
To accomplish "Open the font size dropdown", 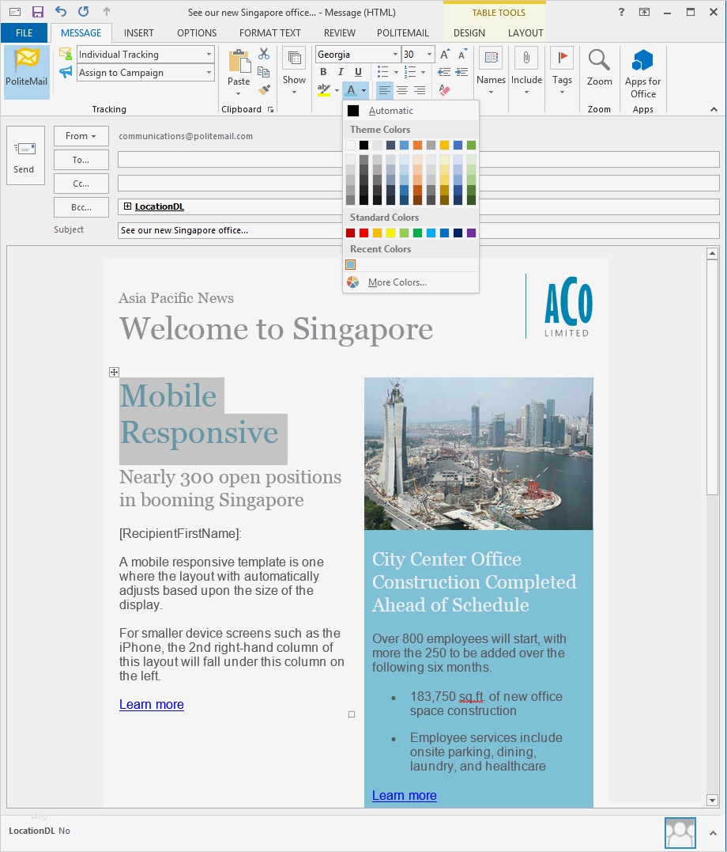I will pyautogui.click(x=428, y=54).
